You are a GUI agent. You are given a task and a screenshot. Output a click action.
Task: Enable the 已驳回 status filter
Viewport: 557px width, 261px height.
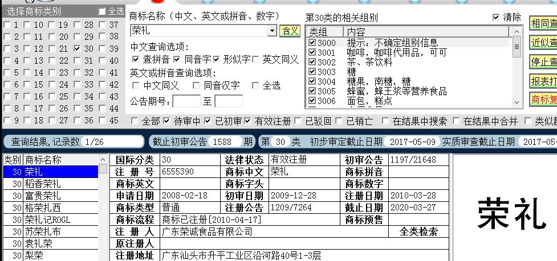pos(298,121)
